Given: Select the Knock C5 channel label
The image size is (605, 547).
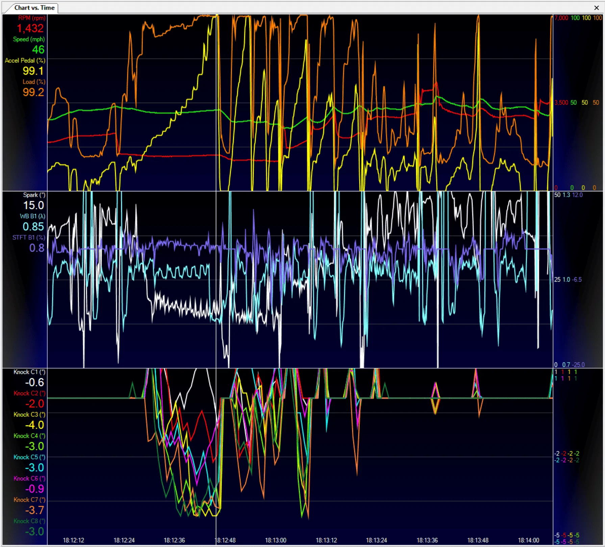Looking at the screenshot, I should click(x=29, y=457).
